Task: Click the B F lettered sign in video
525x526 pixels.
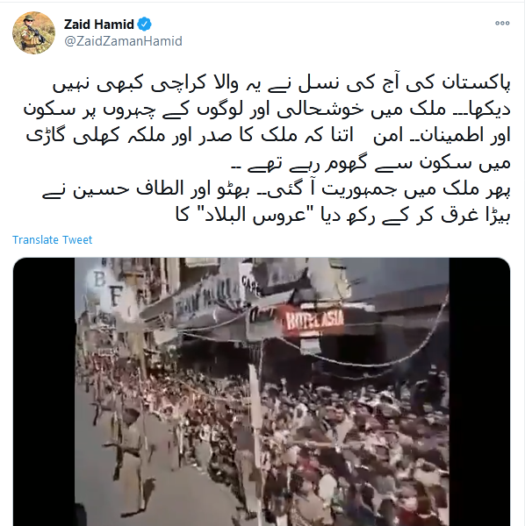Action: click(x=107, y=288)
